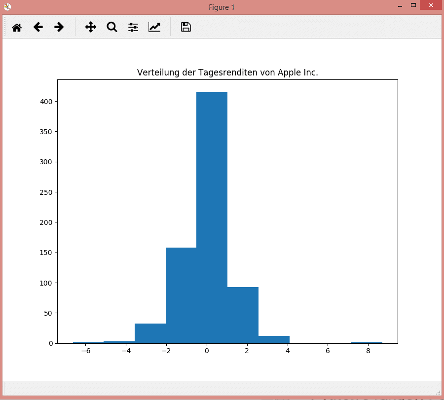Click the y-axis tick label 300
The image size is (444, 400).
click(46, 162)
